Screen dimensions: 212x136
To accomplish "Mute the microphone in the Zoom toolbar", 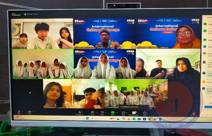I will coord(19,112).
